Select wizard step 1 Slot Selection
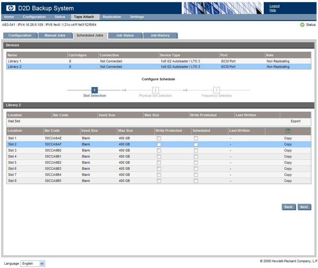 coord(95,90)
